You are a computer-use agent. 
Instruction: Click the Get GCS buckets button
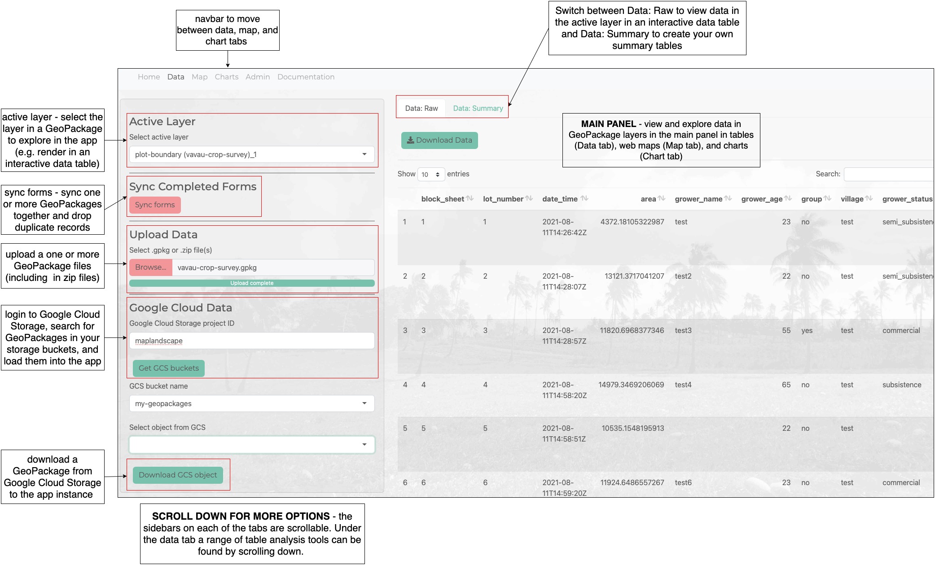click(169, 368)
